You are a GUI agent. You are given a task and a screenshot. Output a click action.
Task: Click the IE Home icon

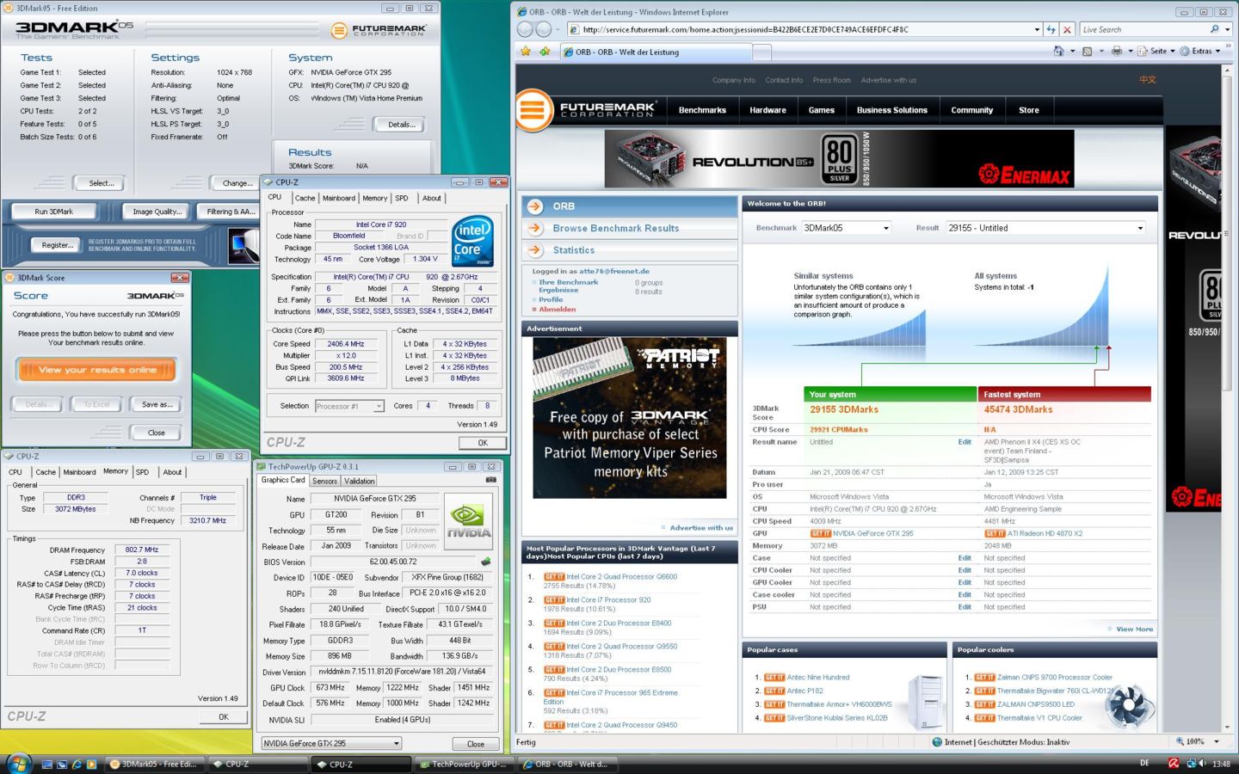coord(1058,52)
